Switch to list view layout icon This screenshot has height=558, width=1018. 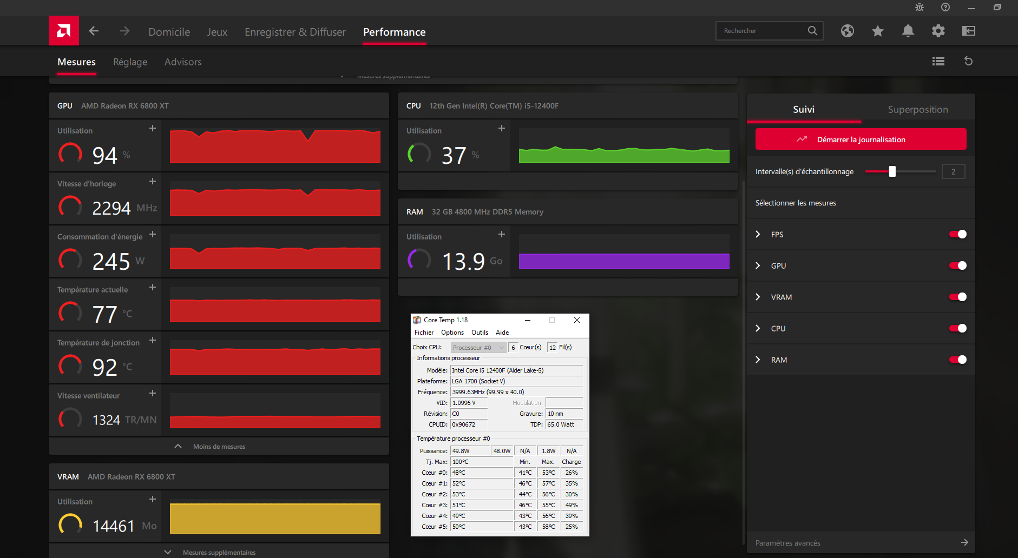pyautogui.click(x=938, y=61)
